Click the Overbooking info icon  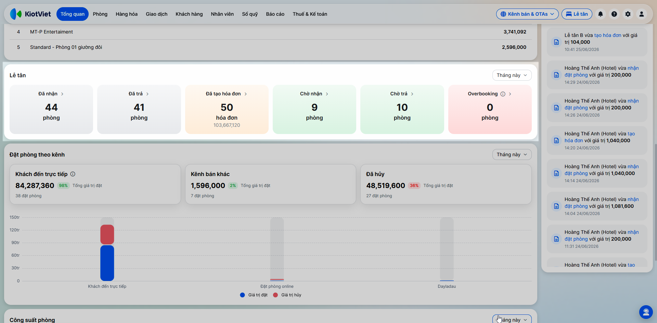click(503, 94)
